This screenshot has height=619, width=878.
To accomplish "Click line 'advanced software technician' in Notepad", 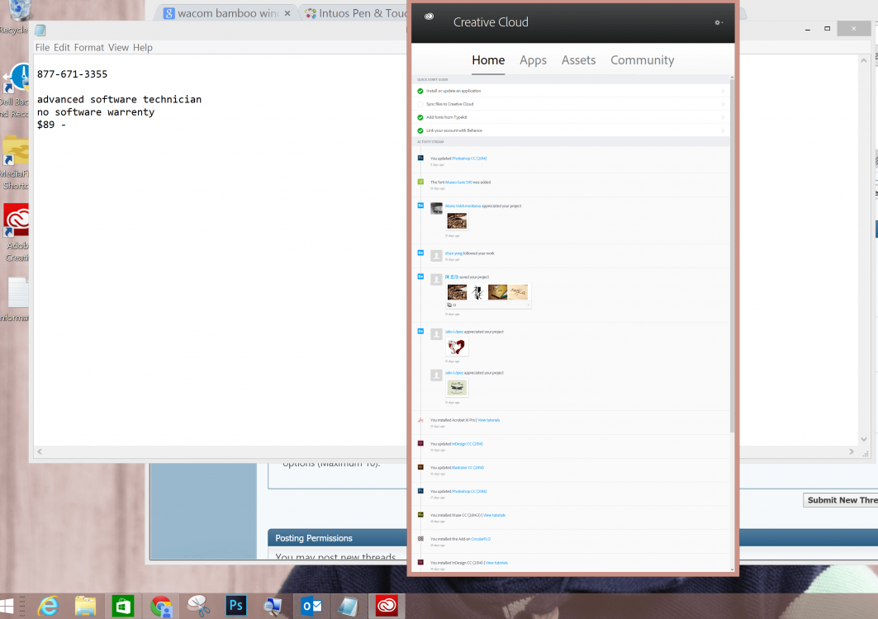I will (x=119, y=100).
